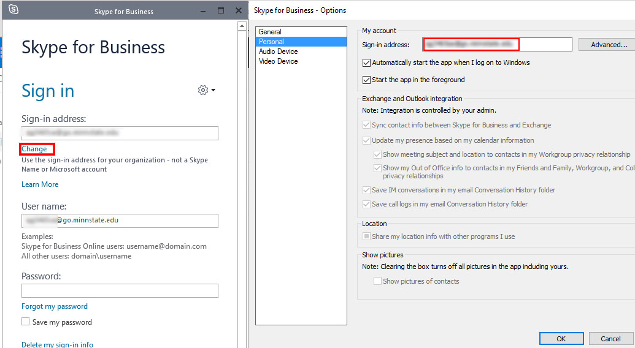Click the Skype logo icon in title bar
This screenshot has width=635, height=348.
[x=13, y=10]
